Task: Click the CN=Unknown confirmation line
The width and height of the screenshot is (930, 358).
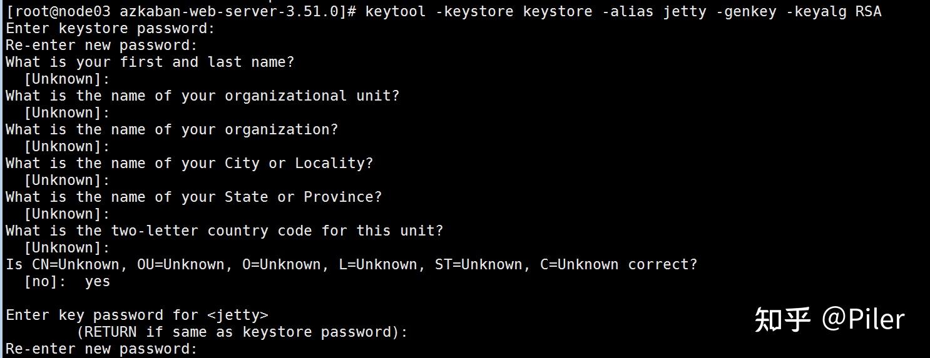Action: 350,264
